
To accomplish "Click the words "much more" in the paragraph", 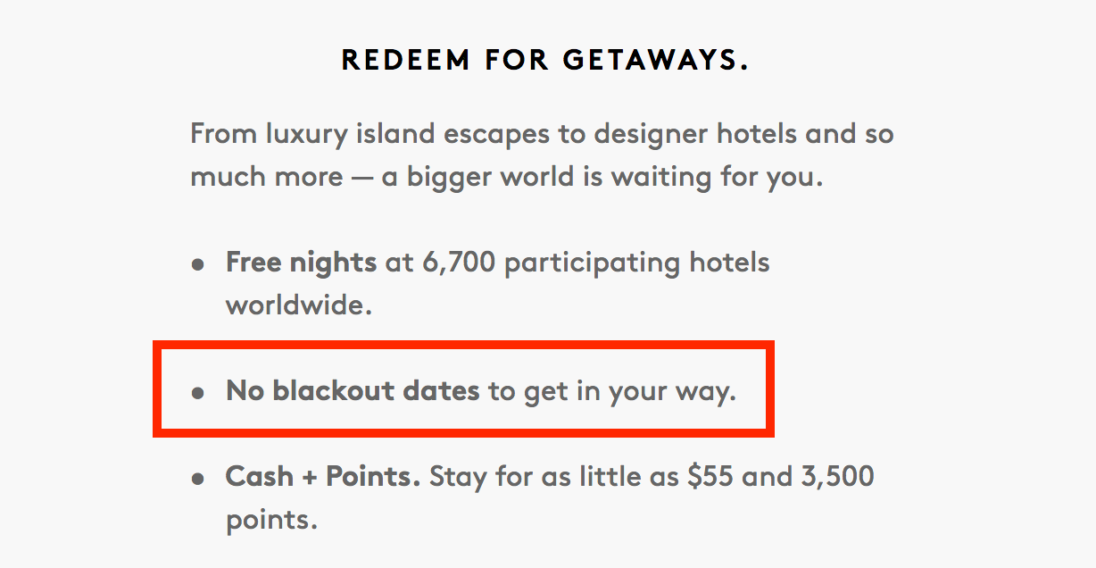I will pos(266,177).
